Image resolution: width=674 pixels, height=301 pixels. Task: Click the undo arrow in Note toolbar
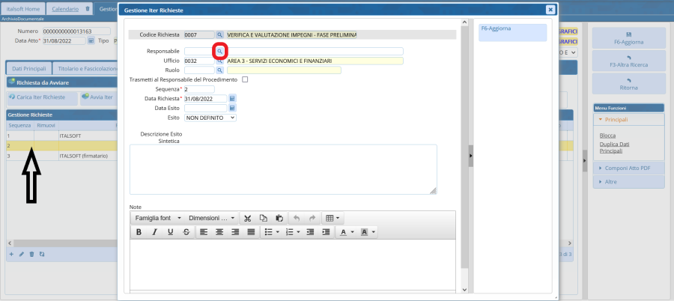tap(297, 218)
